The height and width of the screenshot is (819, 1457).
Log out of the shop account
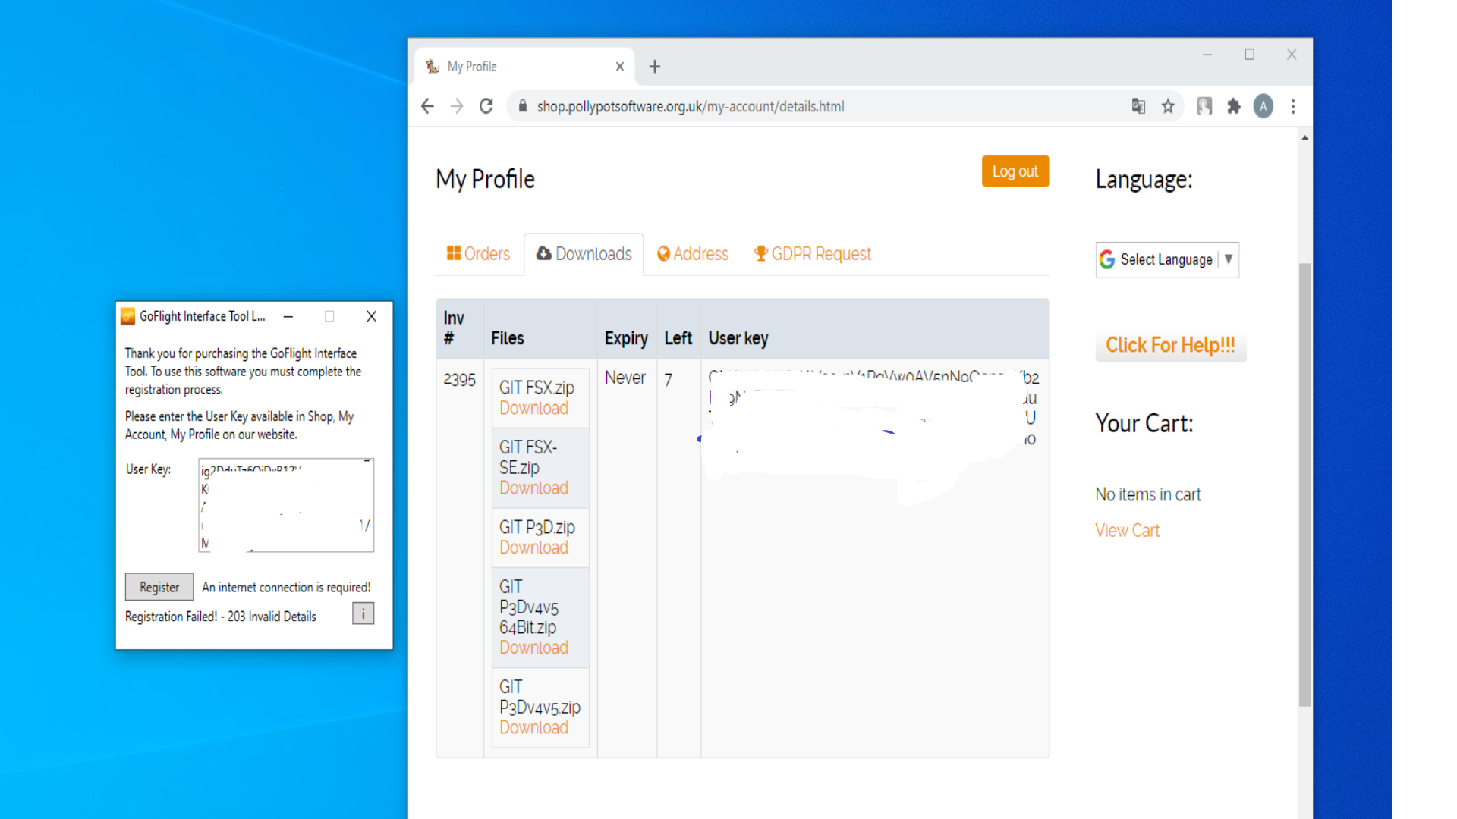tap(1015, 171)
